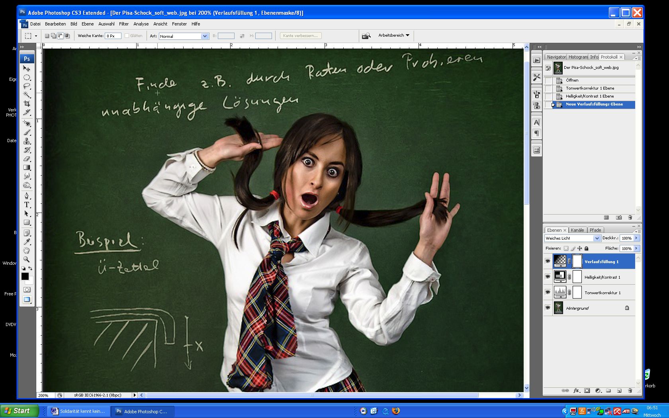The height and width of the screenshot is (418, 669).
Task: Select the Move tool
Action: coord(27,68)
